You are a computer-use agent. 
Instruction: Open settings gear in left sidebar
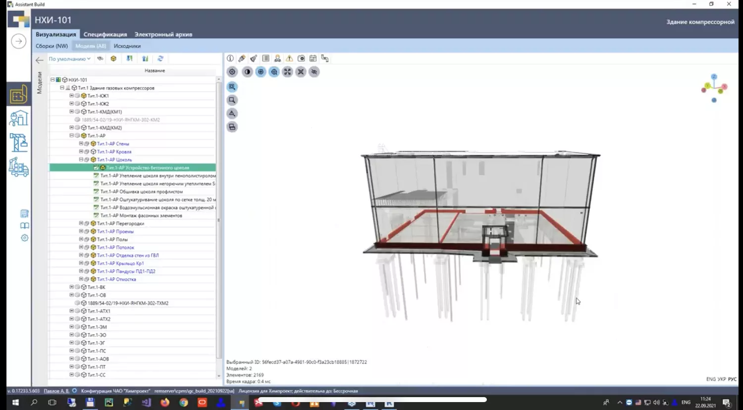coord(24,238)
